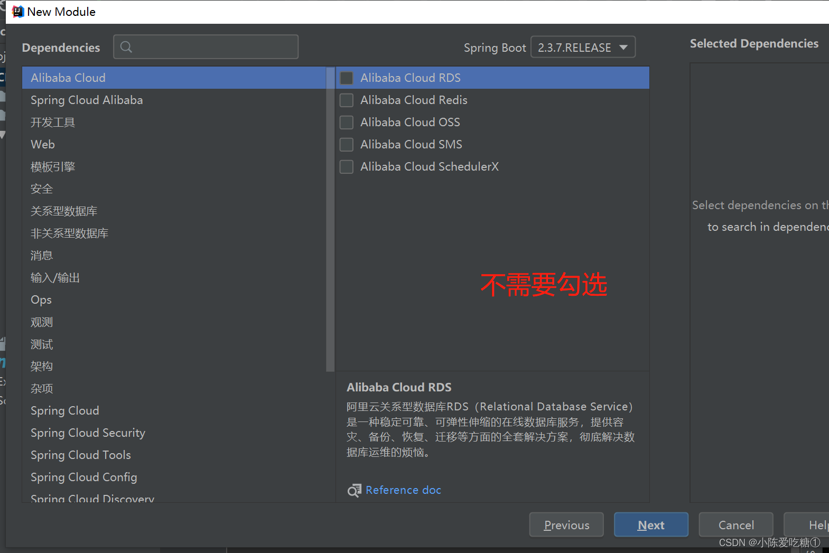Viewport: 829px width, 553px height.
Task: Check the Alibaba Cloud Redis checkbox
Action: click(x=347, y=100)
